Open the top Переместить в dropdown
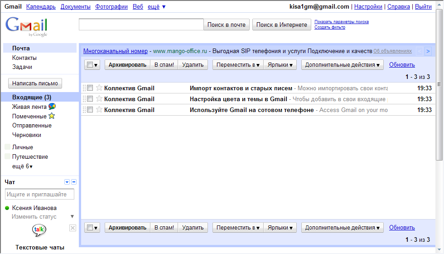Screen dimensions: 444x254 click(x=238, y=64)
